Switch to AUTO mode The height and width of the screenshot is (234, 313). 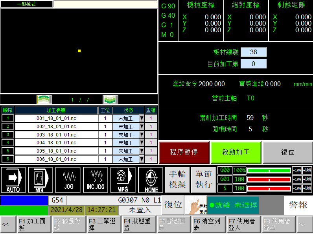13,180
